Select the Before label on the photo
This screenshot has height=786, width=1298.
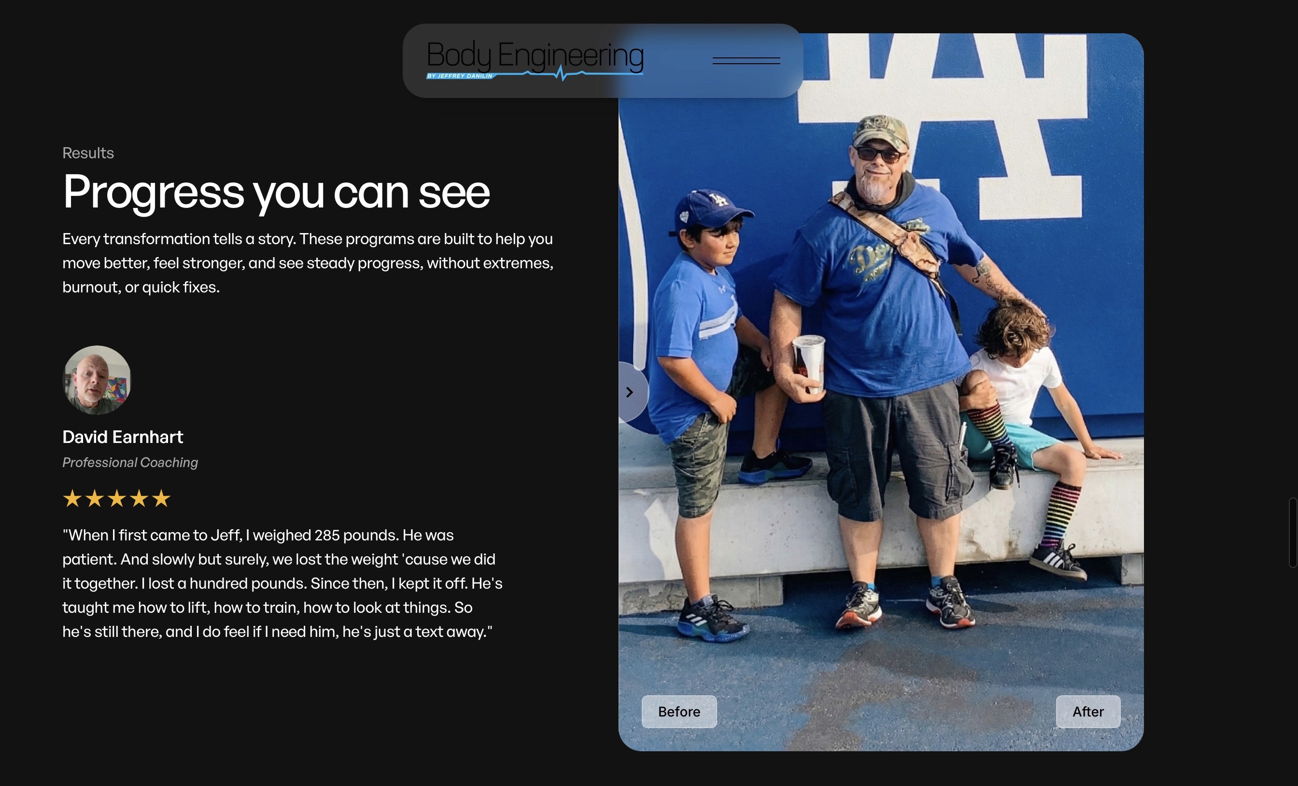pyautogui.click(x=679, y=712)
